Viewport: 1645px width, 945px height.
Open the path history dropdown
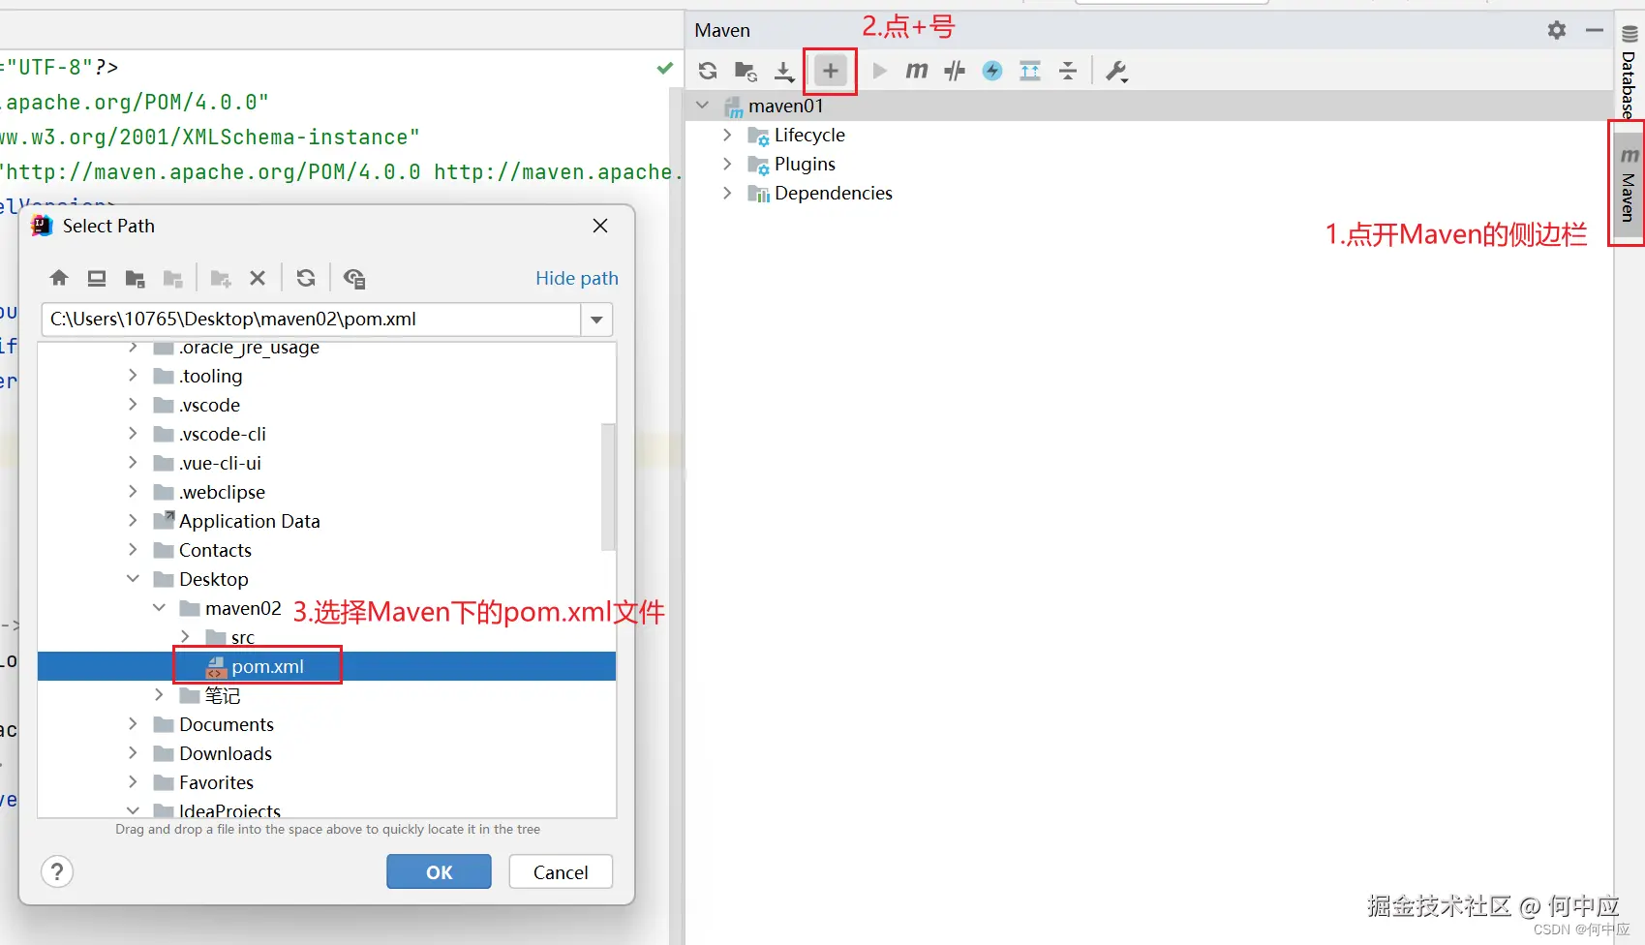coord(596,320)
